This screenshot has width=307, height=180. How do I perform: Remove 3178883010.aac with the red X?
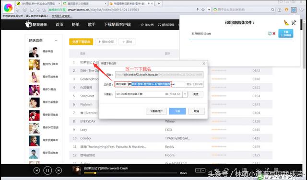coord(274,34)
